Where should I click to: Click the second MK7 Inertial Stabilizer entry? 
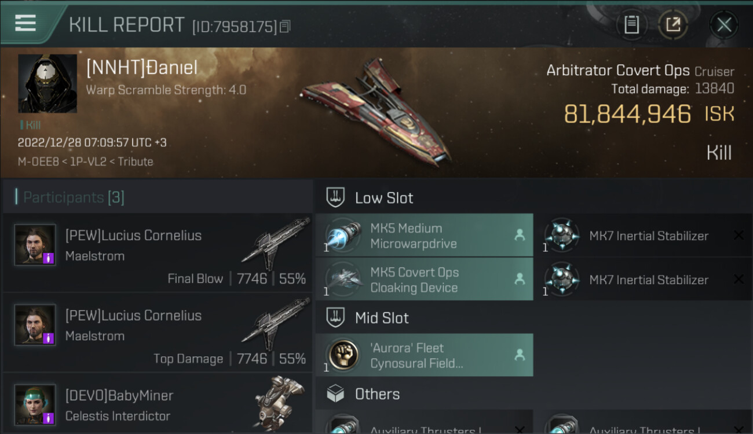[648, 279]
